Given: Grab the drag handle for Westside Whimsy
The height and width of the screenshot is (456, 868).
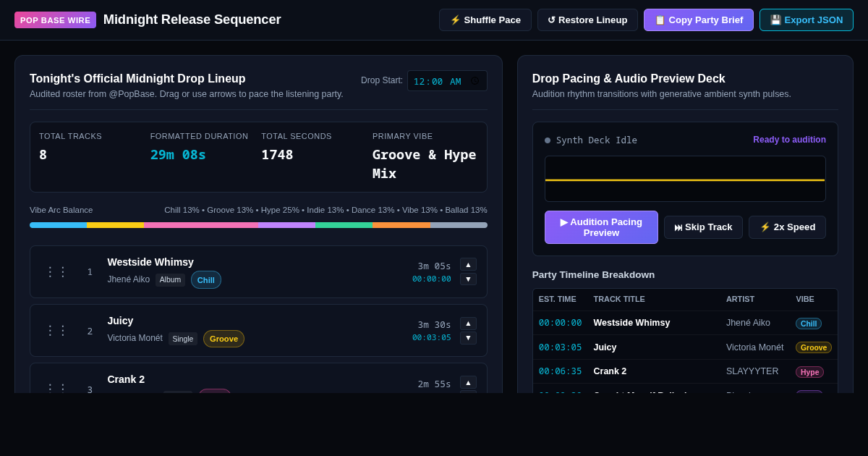Looking at the screenshot, I should point(56,272).
